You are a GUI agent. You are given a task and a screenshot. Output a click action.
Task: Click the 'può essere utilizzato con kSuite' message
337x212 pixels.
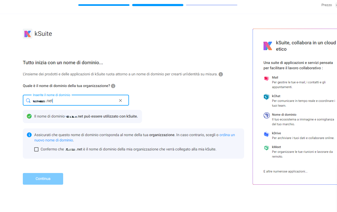tap(111, 116)
